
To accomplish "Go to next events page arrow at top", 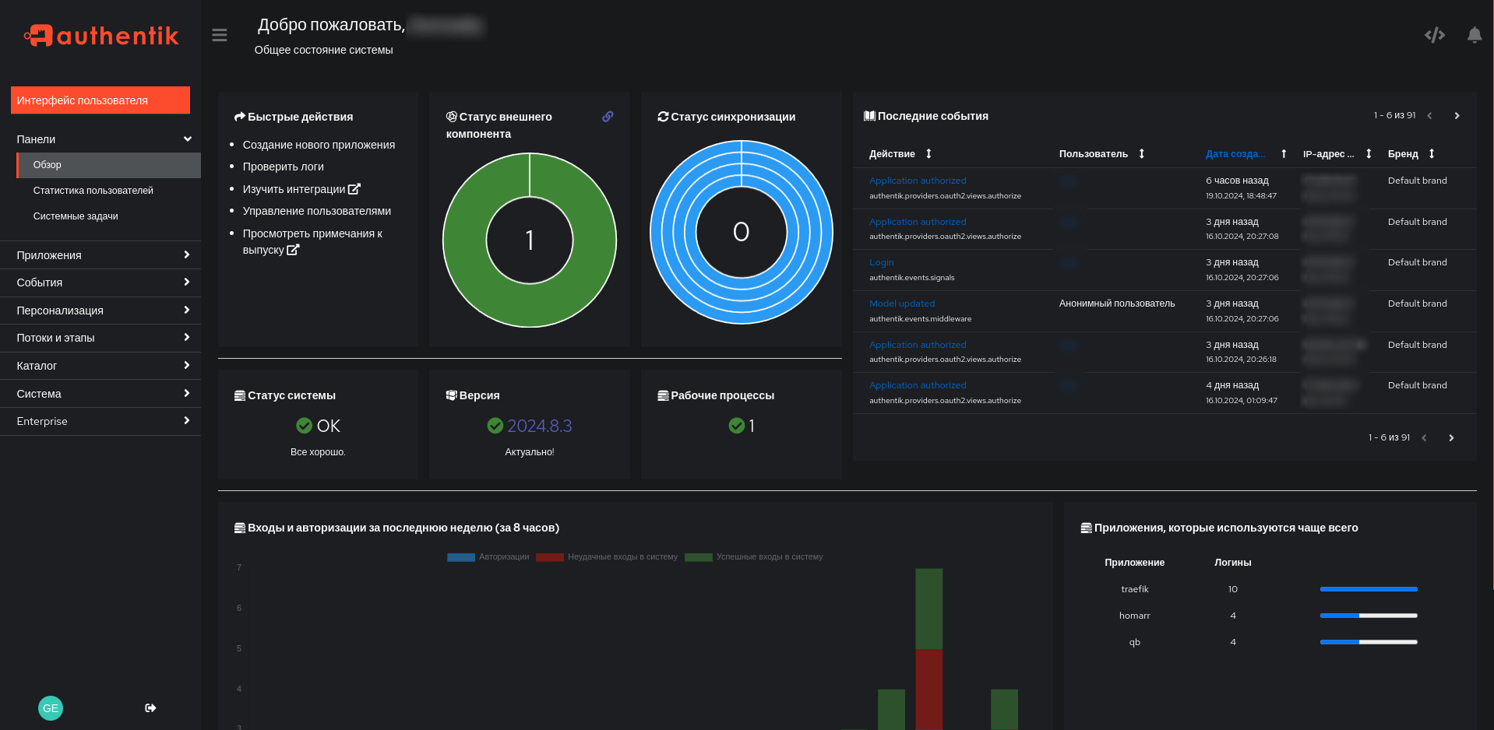I will [1457, 116].
